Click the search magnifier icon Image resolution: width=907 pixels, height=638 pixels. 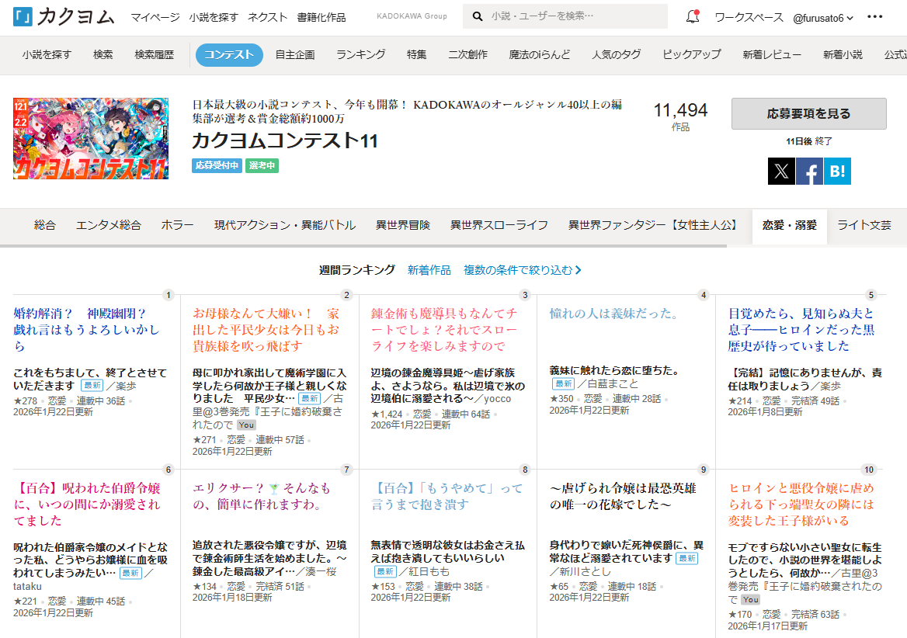coord(478,16)
